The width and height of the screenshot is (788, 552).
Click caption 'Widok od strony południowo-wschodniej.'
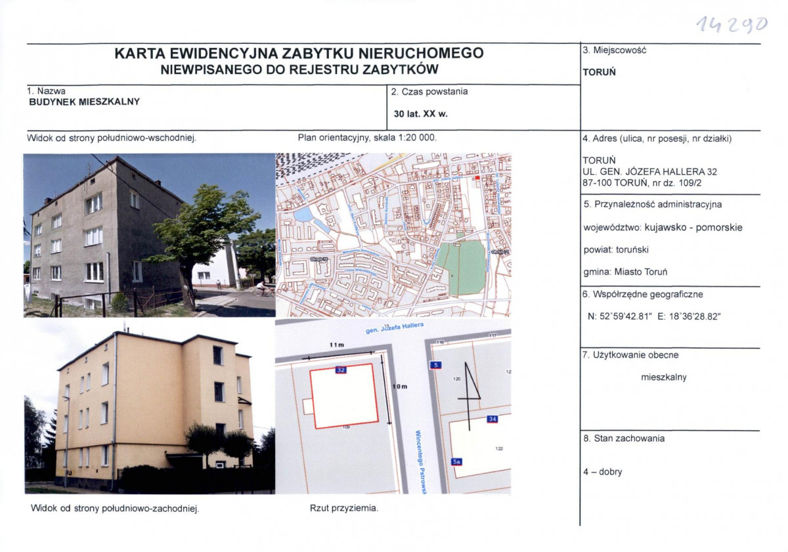pyautogui.click(x=112, y=138)
